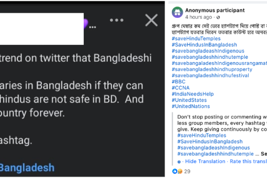Expand truncated name ellipsis beside purple heart
267x178 pixels.
93,27
